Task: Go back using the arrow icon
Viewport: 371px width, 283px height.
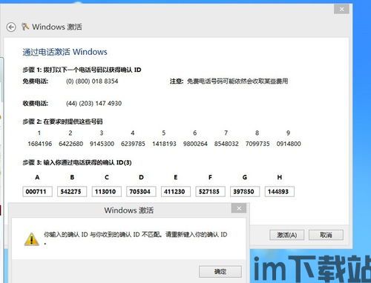Action: click(x=11, y=27)
